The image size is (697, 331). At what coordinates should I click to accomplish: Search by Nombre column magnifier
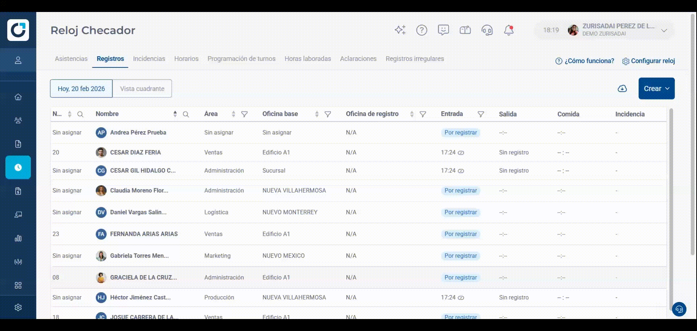pyautogui.click(x=186, y=114)
